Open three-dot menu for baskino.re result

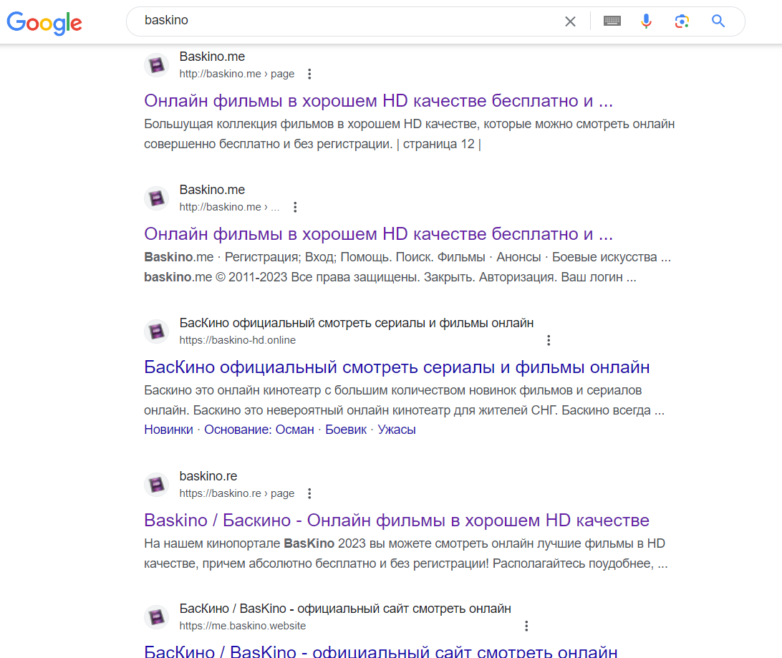309,493
